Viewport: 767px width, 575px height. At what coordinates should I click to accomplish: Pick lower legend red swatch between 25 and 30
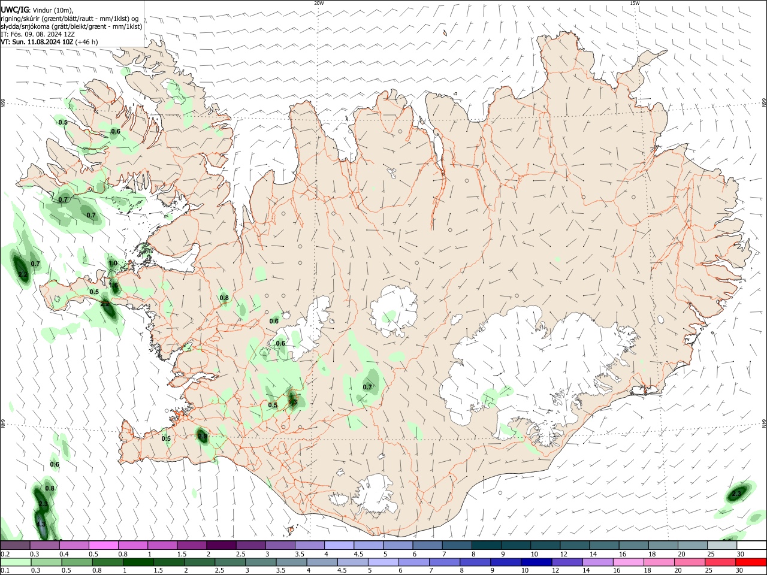(721, 562)
